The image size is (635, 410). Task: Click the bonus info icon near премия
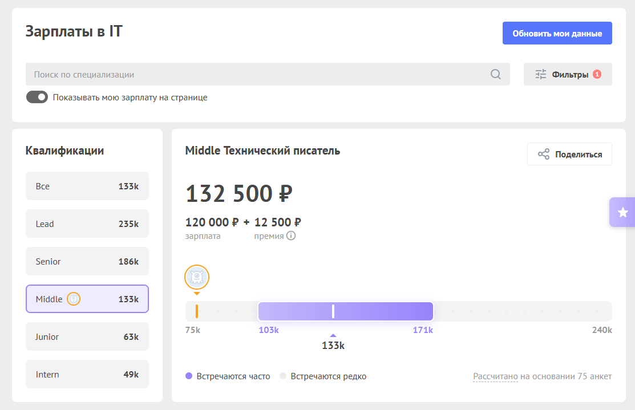pos(291,236)
